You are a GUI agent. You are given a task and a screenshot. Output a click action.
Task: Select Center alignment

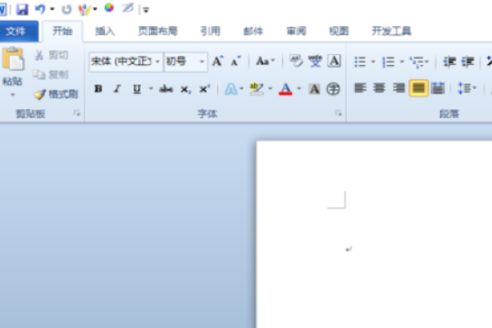(x=380, y=89)
